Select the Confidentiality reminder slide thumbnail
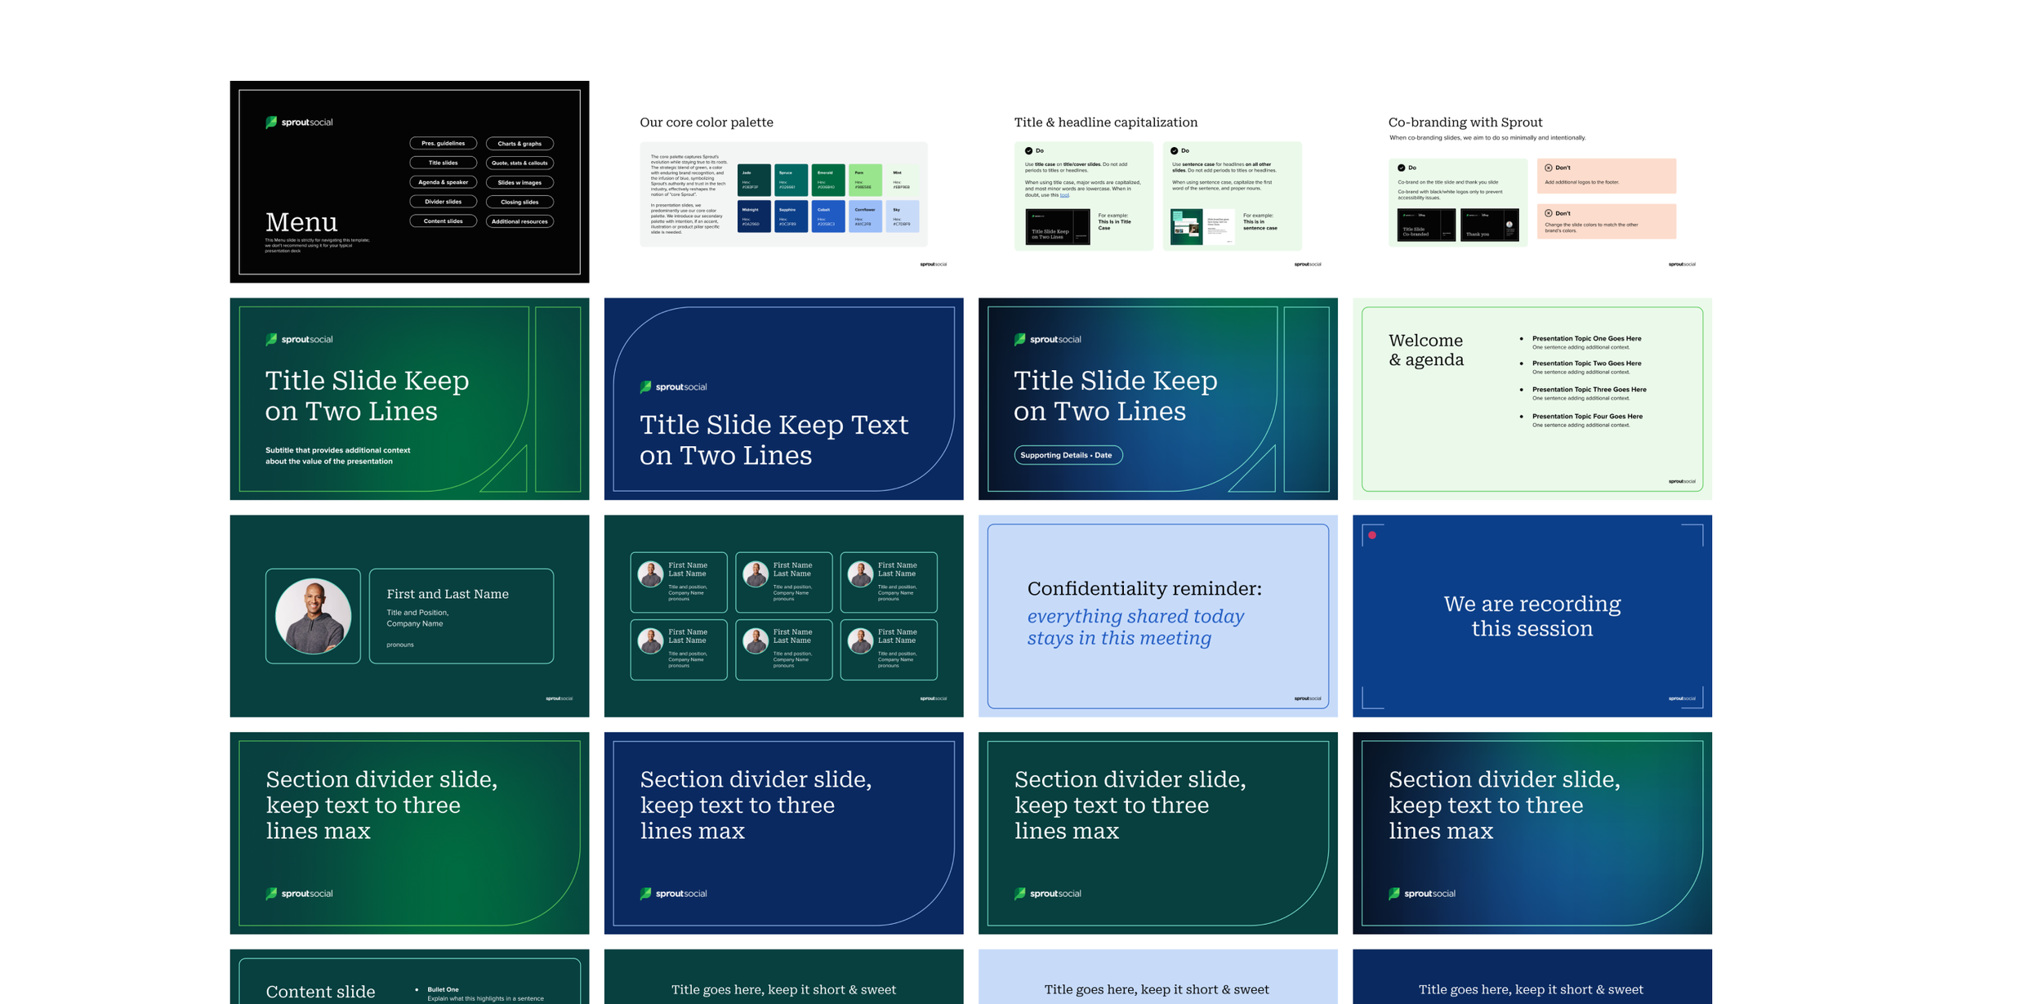Image resolution: width=2042 pixels, height=1004 pixels. click(x=1157, y=616)
